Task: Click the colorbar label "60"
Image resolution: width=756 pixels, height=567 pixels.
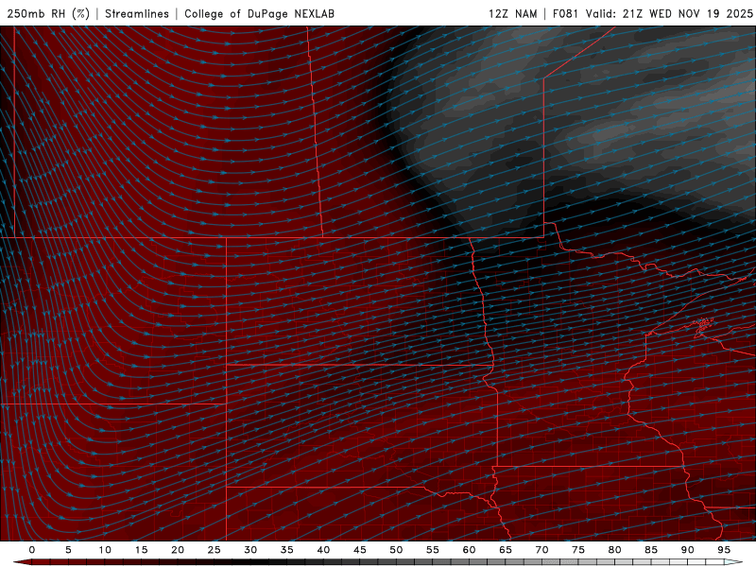Action: (x=469, y=550)
